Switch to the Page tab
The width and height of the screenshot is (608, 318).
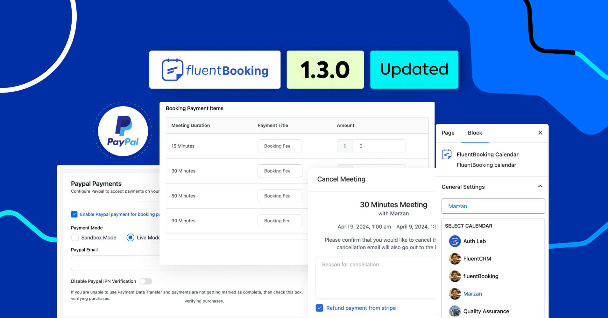point(448,133)
